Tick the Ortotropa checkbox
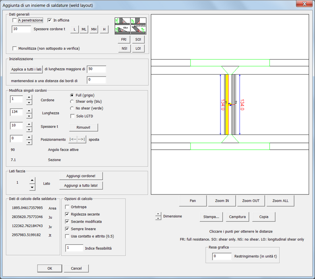This screenshot has width=315, height=279. (67, 207)
